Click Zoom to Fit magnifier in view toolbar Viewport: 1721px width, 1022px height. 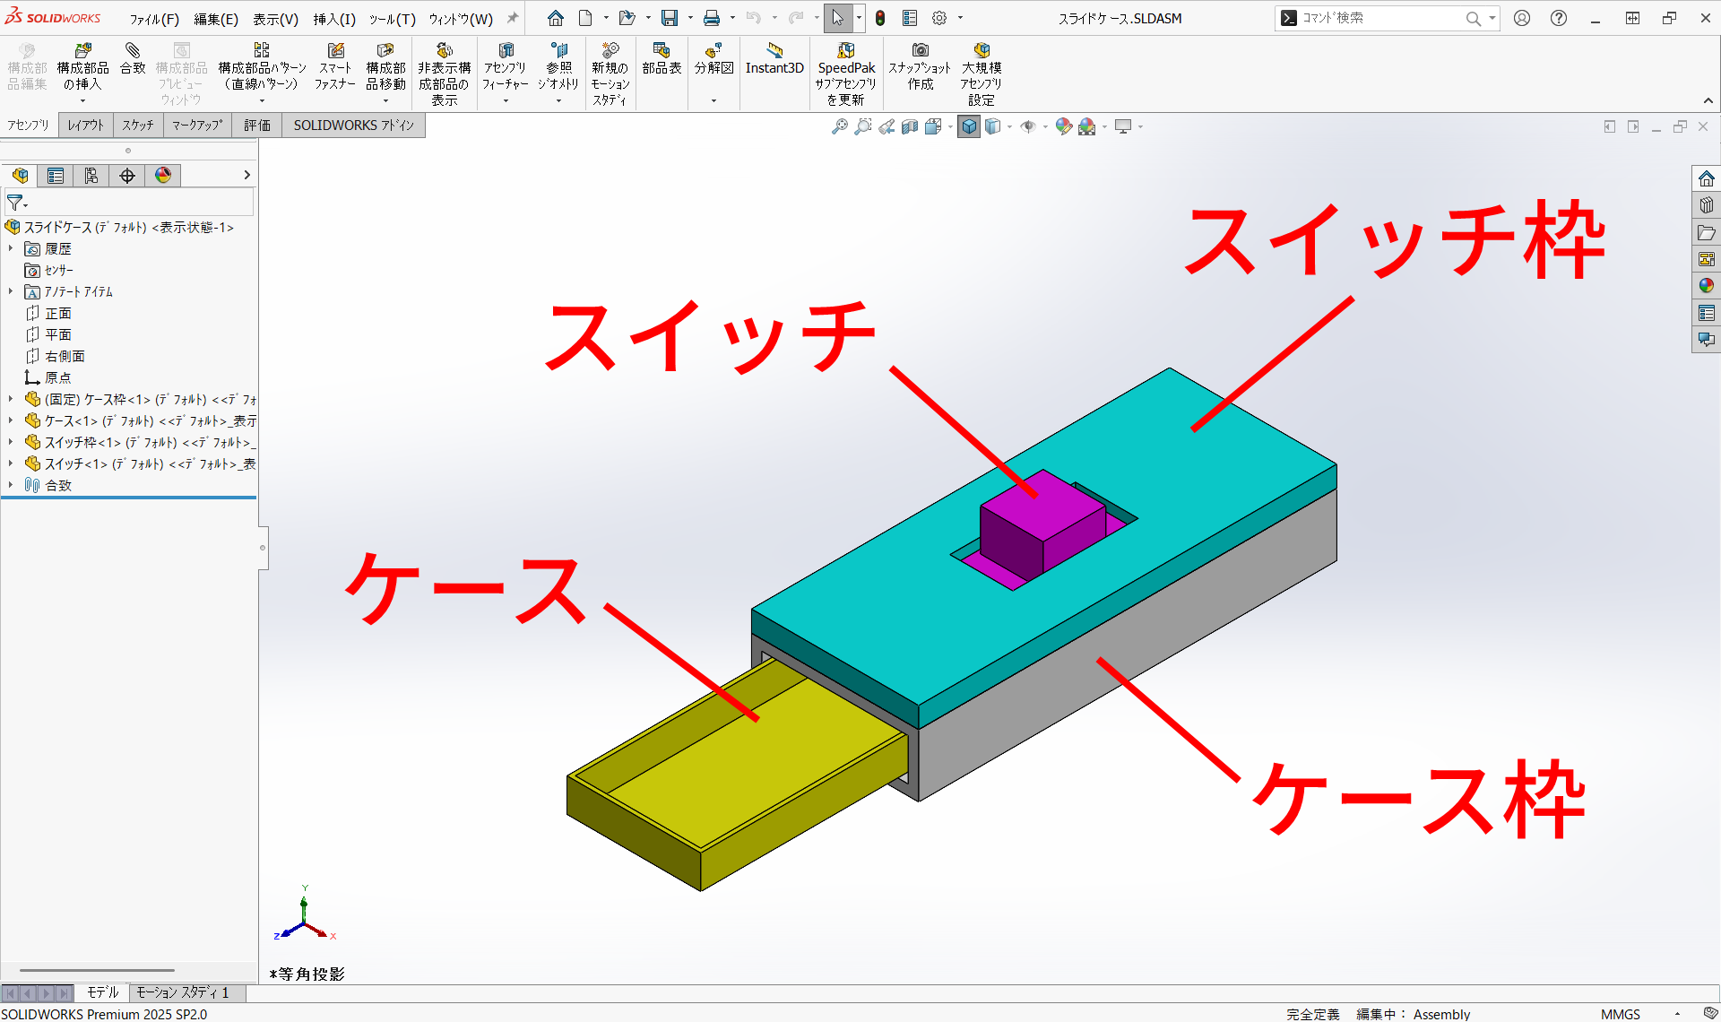840,127
